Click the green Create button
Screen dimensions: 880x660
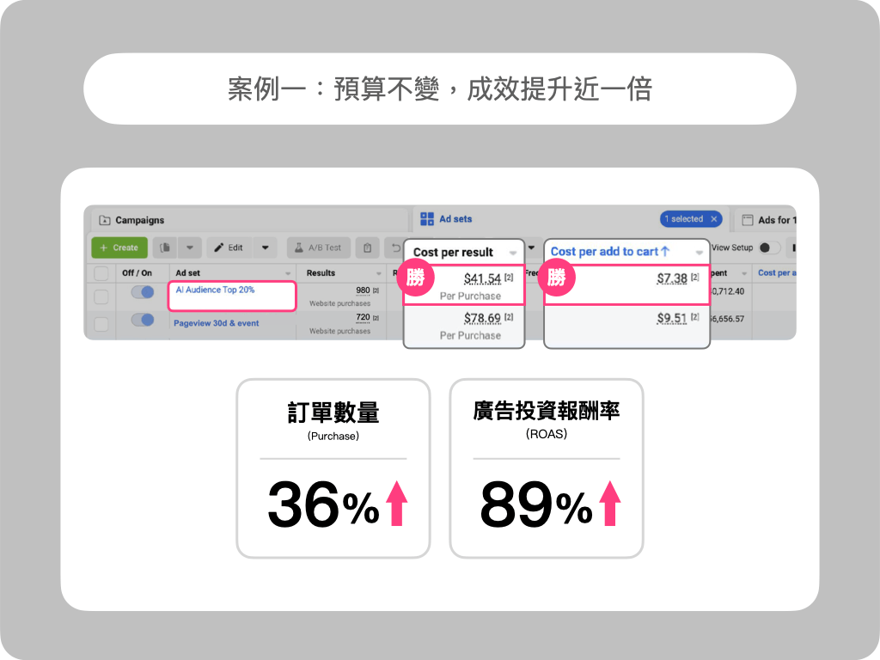(x=119, y=247)
